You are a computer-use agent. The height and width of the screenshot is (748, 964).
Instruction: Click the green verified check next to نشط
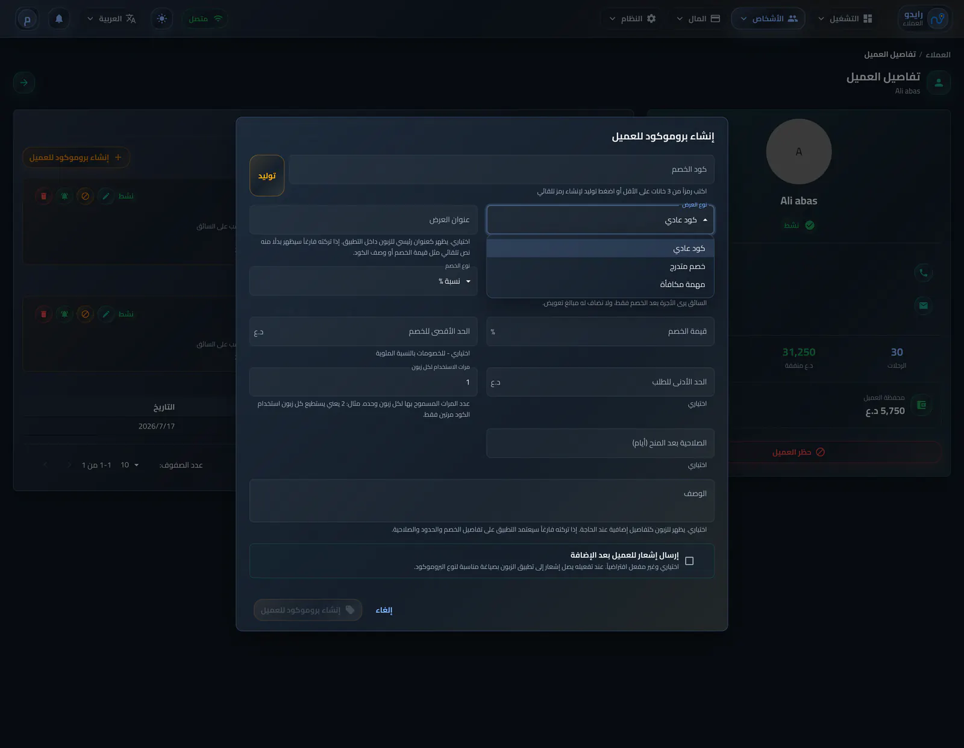pyautogui.click(x=810, y=225)
